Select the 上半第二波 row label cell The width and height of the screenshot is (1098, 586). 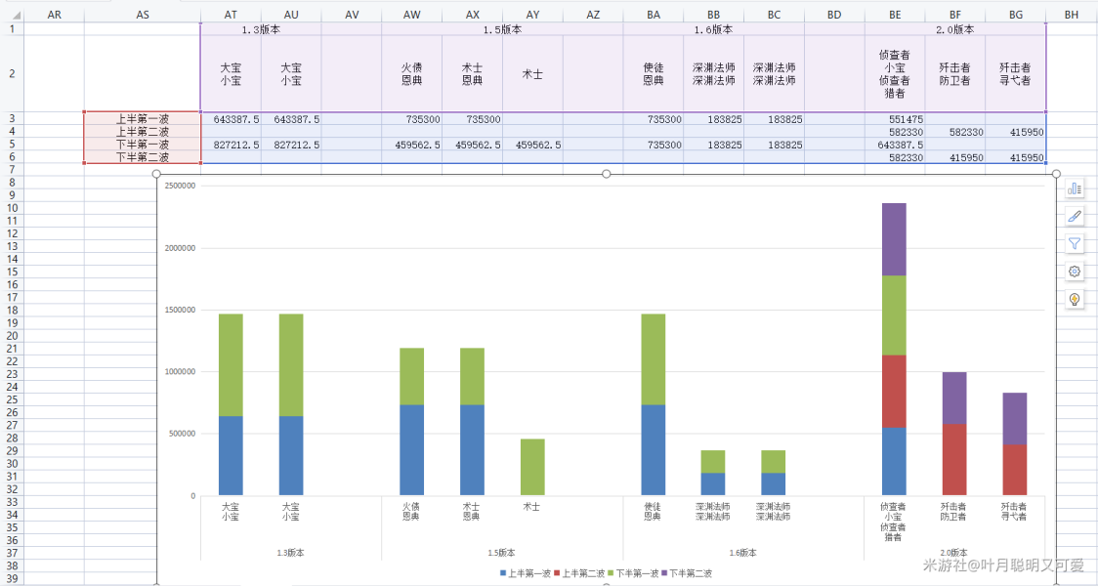tap(143, 131)
